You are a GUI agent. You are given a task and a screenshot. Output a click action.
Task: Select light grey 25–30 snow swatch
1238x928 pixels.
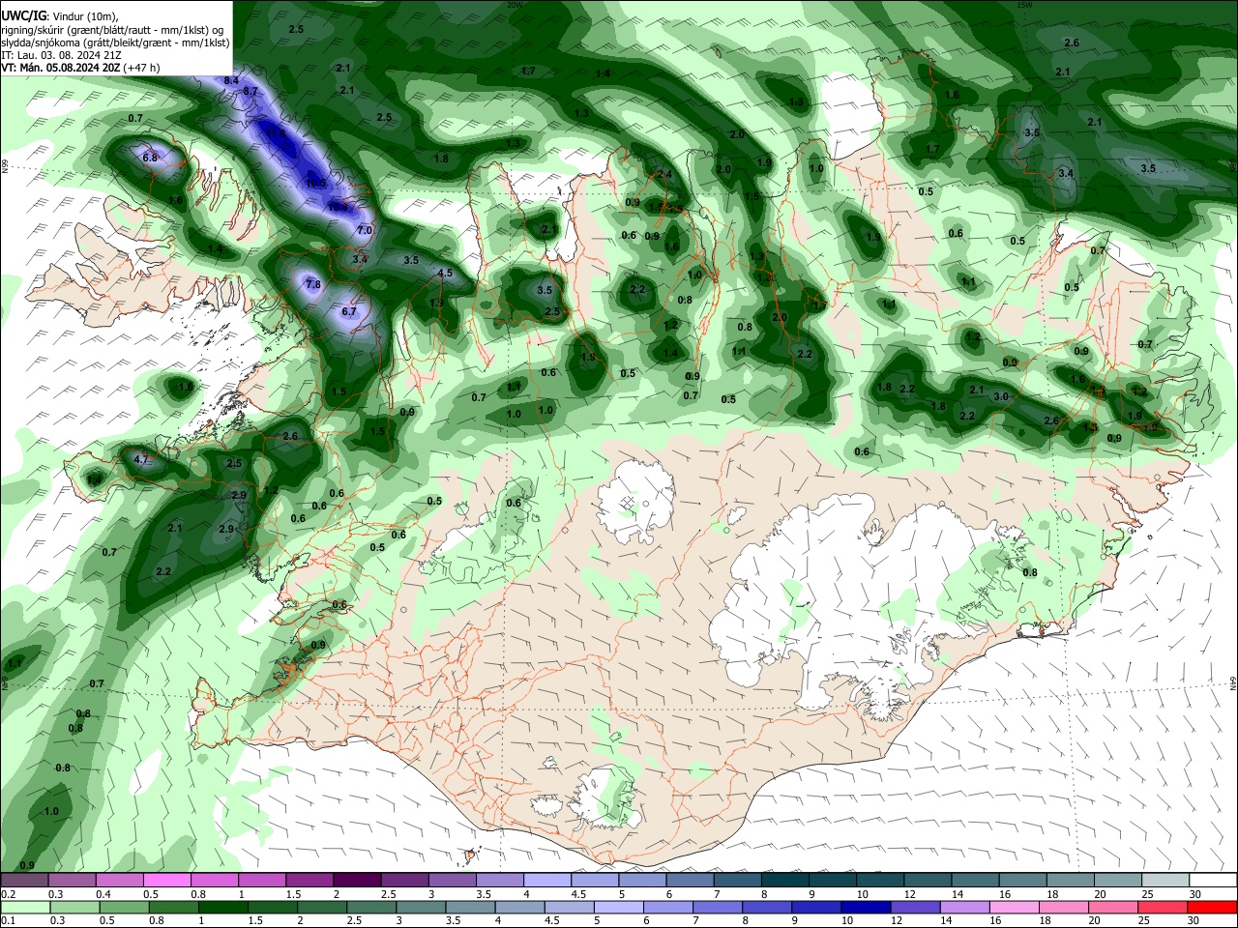1164,881
